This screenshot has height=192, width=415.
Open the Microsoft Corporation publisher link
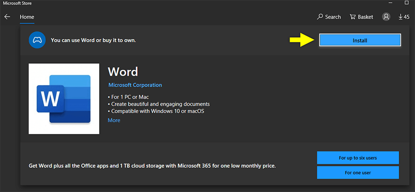point(135,85)
